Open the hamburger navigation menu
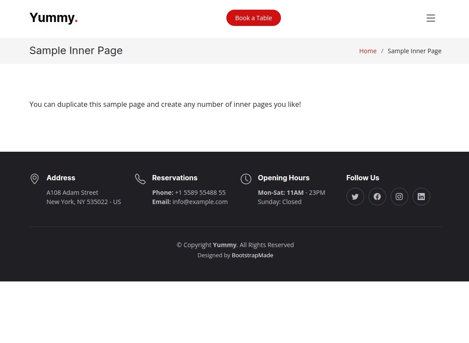Image resolution: width=469 pixels, height=343 pixels. pyautogui.click(x=430, y=18)
